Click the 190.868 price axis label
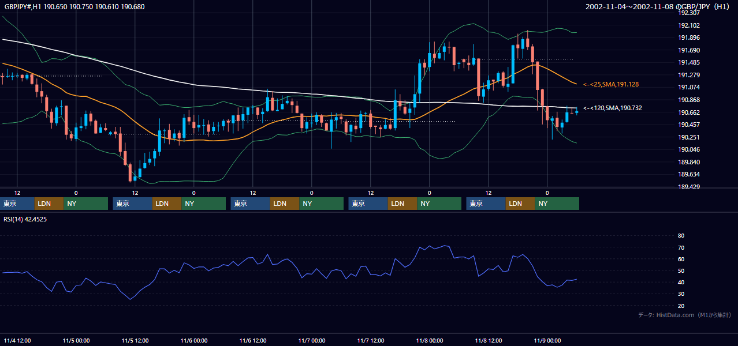 pos(689,100)
